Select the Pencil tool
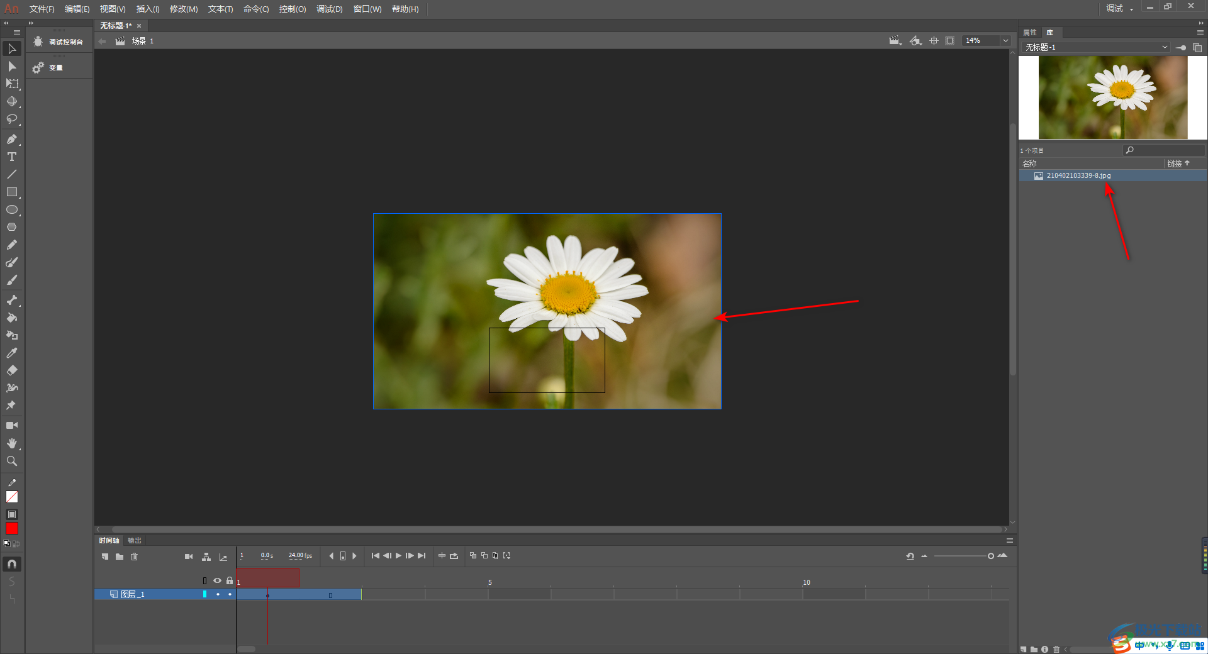The image size is (1208, 654). [12, 245]
